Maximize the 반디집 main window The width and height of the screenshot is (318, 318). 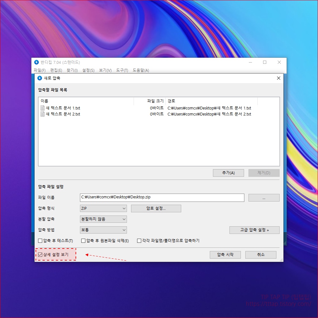(265, 62)
